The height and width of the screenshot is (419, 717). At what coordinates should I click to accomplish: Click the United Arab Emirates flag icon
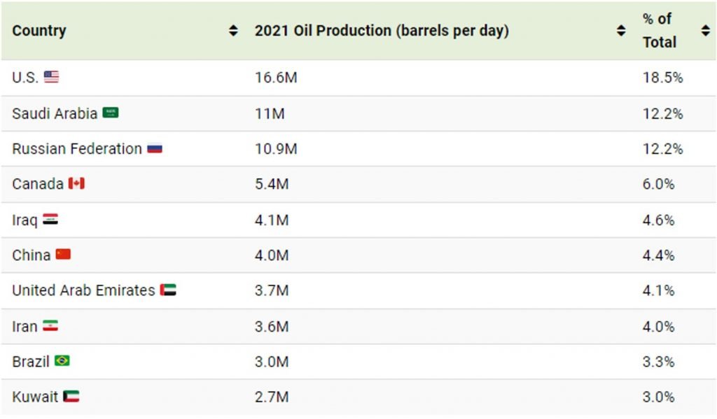click(x=168, y=290)
